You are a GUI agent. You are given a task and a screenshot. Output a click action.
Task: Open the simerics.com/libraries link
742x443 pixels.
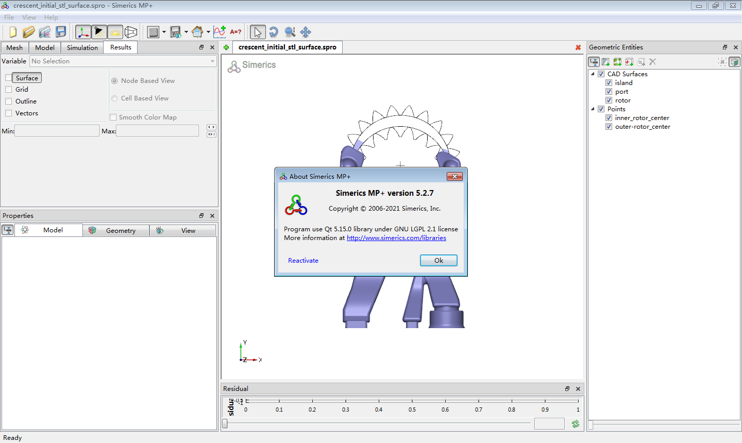396,238
